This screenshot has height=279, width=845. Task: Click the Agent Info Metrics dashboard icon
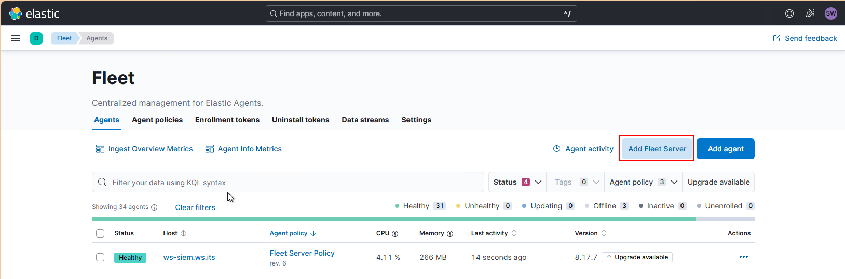210,149
